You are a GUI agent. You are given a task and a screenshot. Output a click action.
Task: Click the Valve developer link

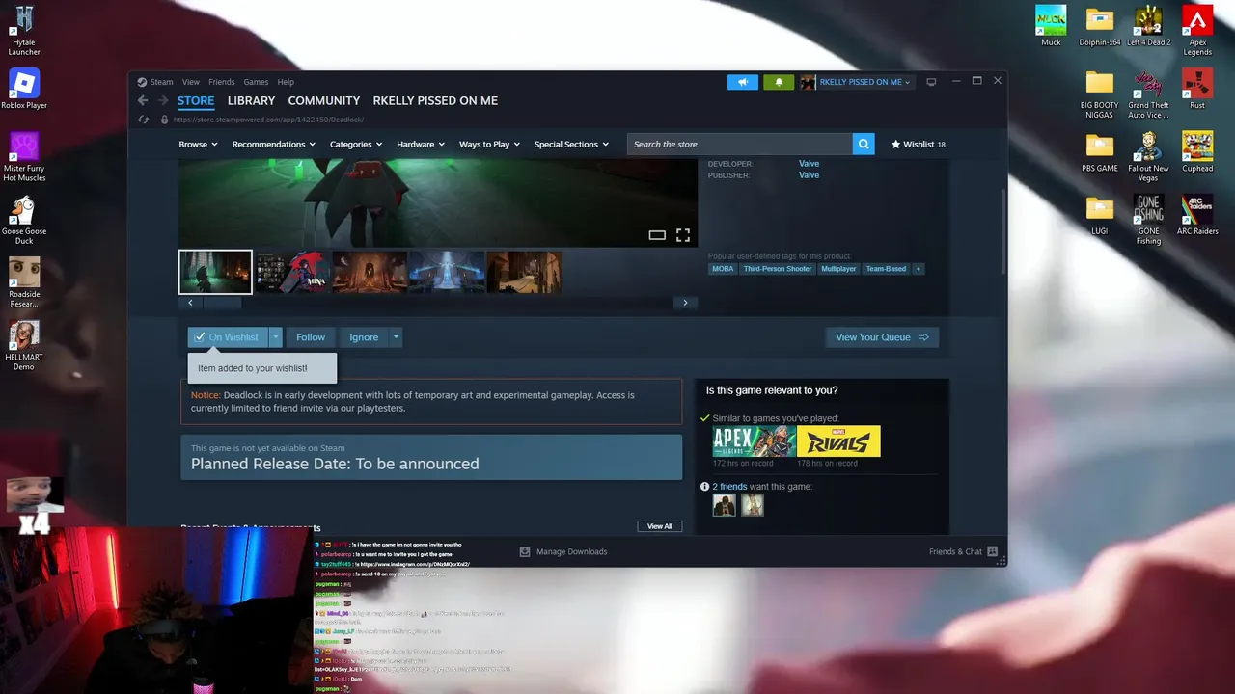(x=809, y=164)
